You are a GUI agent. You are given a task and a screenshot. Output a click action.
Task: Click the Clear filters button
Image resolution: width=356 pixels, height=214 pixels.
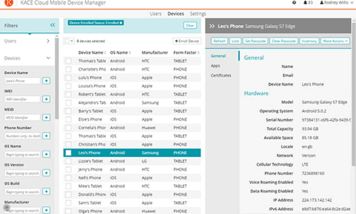pyautogui.click(x=190, y=26)
